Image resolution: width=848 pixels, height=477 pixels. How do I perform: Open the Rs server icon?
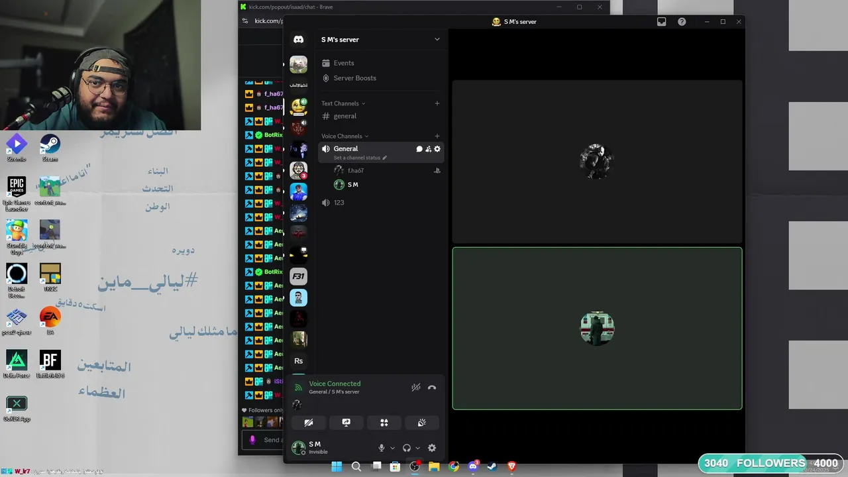click(x=298, y=361)
